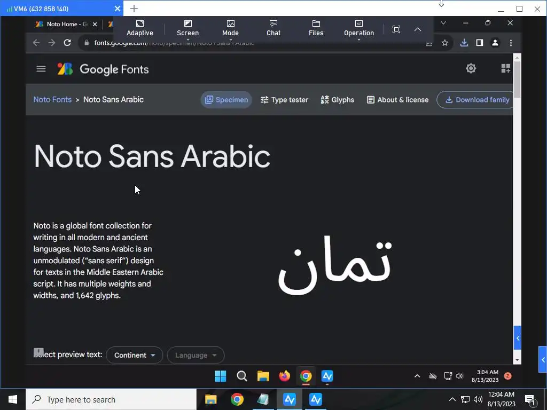Viewport: 547px width, 410px height.
Task: Expand the Language dropdown
Action: (196, 355)
